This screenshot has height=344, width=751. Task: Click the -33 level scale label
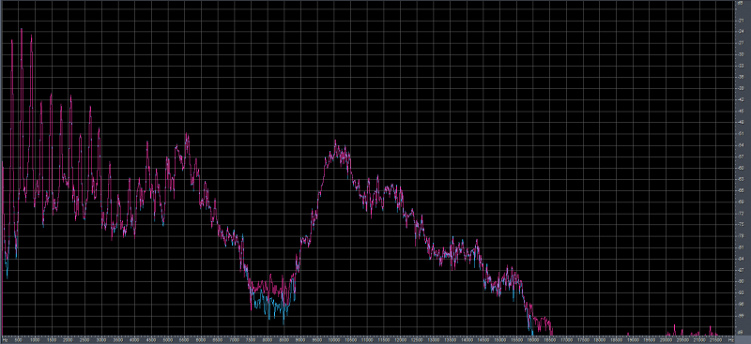click(742, 66)
